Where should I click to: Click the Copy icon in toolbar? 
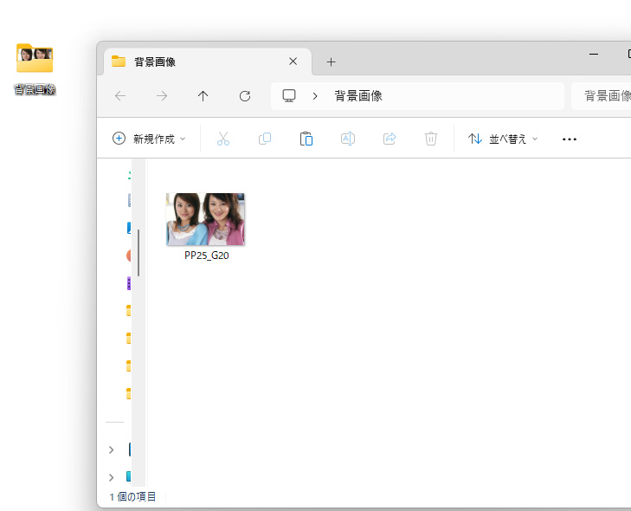(265, 139)
